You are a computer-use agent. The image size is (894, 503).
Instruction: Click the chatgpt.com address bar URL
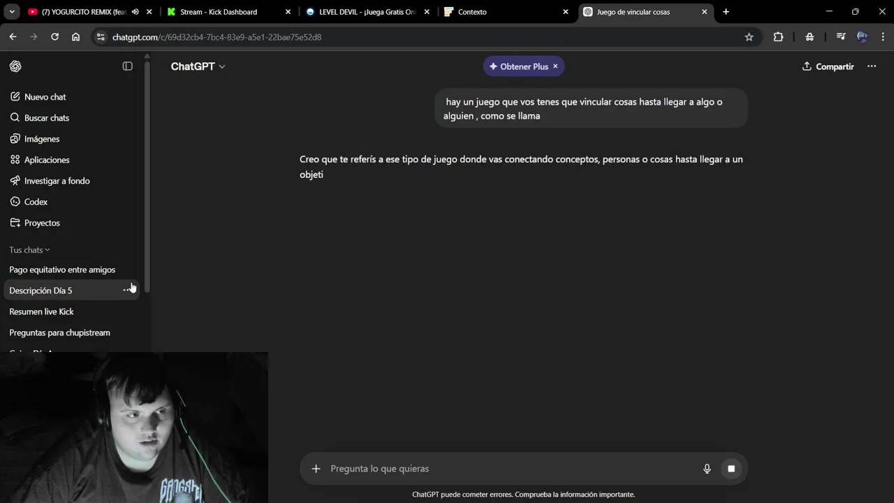[x=217, y=37]
